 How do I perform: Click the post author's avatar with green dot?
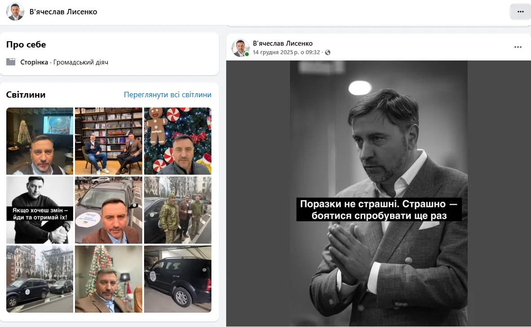[x=240, y=48]
